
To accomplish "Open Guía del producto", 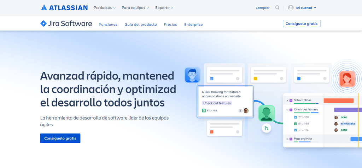I will pos(141,24).
